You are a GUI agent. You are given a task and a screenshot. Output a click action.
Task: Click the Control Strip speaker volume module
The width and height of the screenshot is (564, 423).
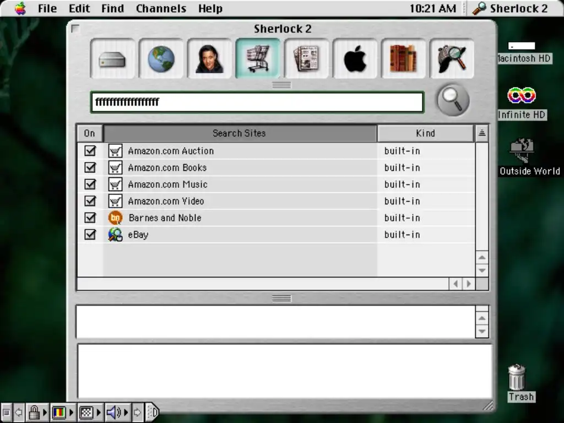point(114,412)
